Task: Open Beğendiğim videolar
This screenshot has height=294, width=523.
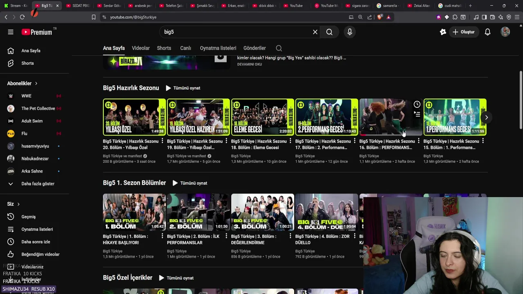Action: tap(34, 254)
